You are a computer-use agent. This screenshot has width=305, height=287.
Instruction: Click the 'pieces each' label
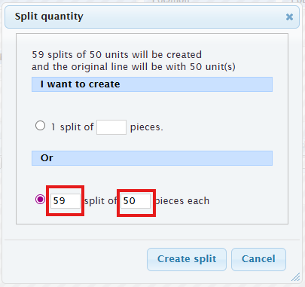pyautogui.click(x=182, y=201)
